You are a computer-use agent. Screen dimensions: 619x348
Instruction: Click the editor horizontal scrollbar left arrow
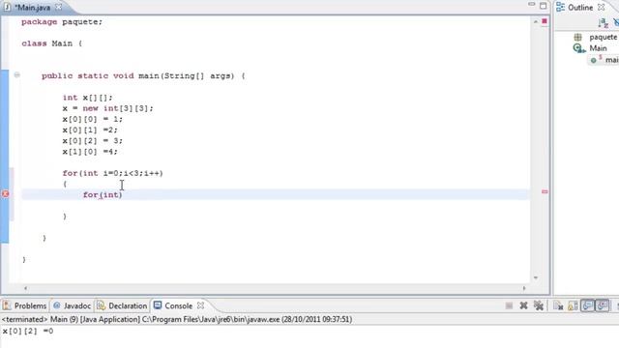(26, 288)
